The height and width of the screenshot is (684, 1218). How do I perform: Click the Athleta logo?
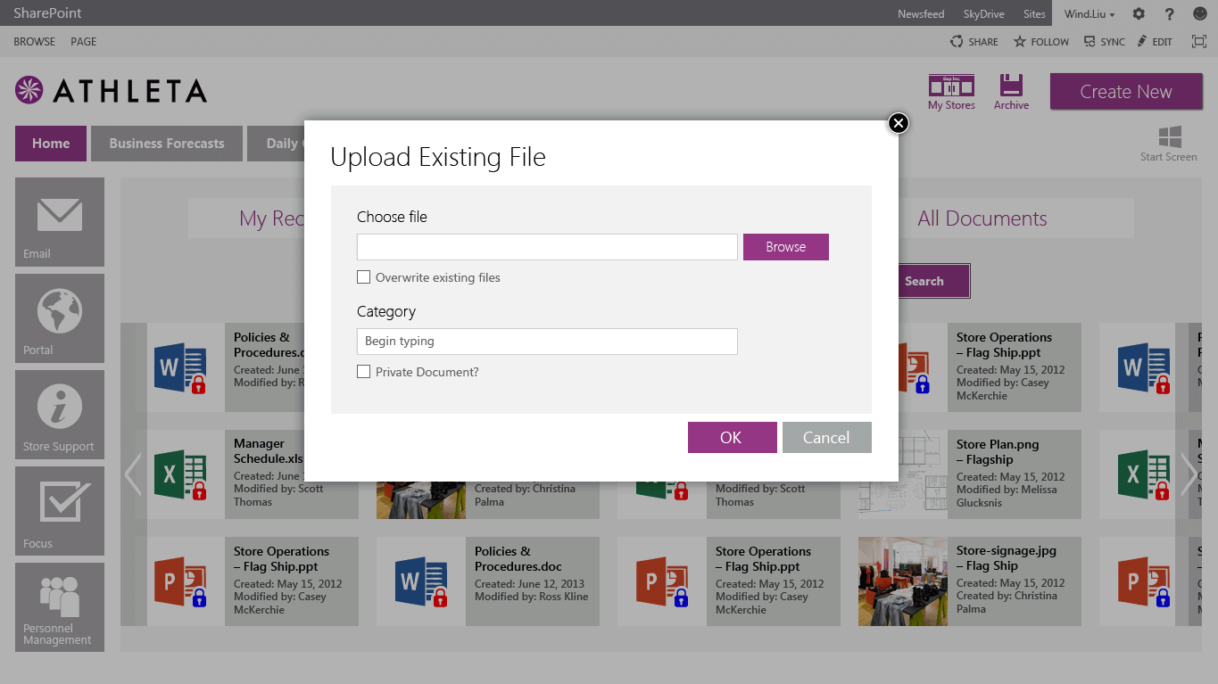coord(112,90)
